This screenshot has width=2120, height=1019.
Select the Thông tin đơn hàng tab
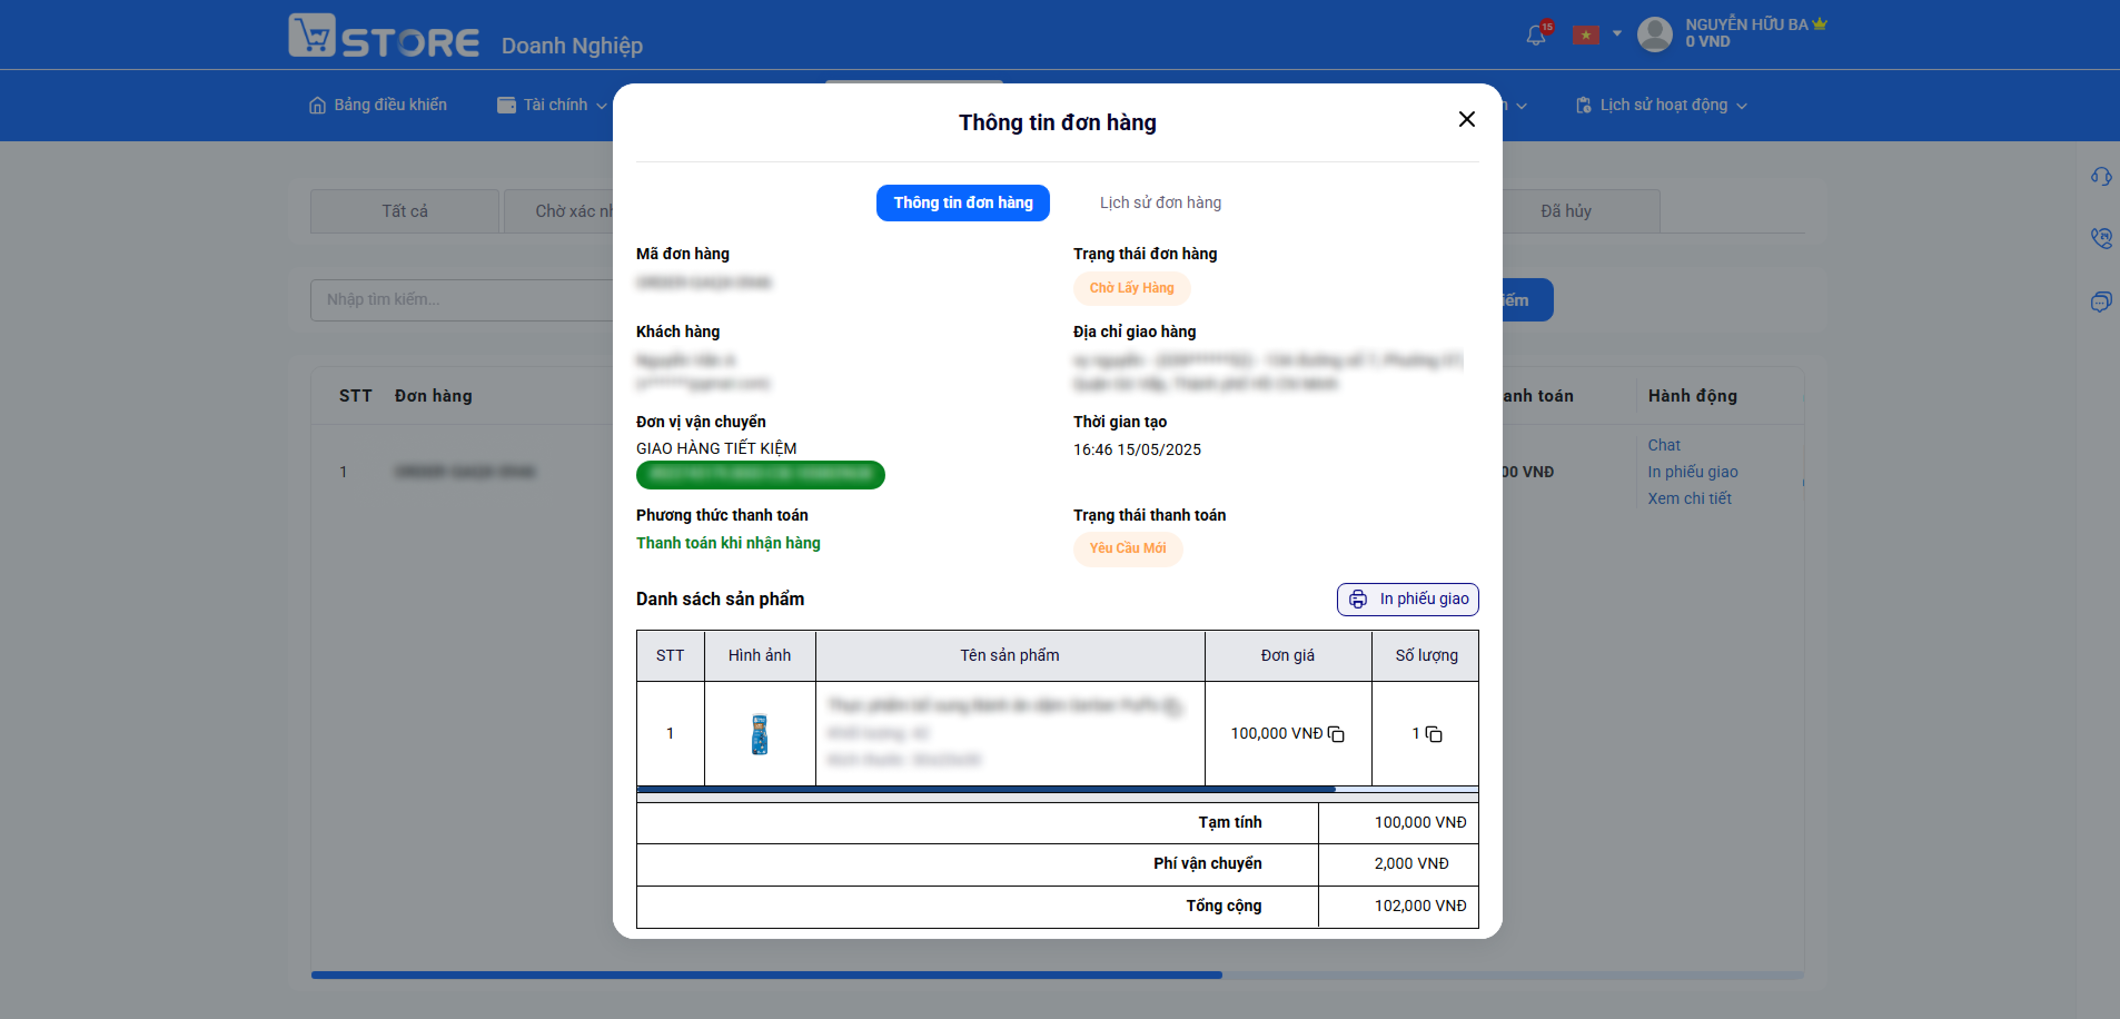coord(963,202)
